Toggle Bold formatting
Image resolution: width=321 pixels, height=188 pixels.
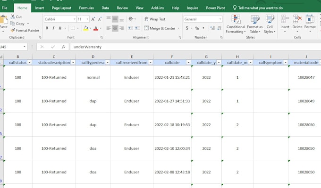(47, 28)
